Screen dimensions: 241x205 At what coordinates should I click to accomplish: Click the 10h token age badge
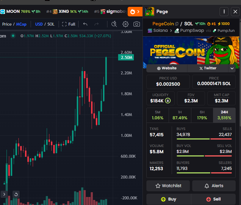coord(200,24)
